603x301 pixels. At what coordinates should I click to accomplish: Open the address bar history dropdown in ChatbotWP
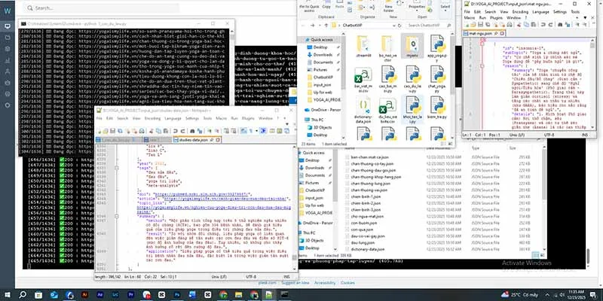(395, 26)
